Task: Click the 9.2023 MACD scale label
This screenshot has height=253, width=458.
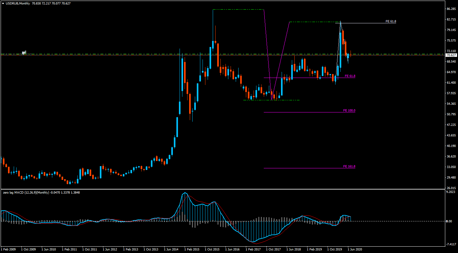Action: click(451, 192)
